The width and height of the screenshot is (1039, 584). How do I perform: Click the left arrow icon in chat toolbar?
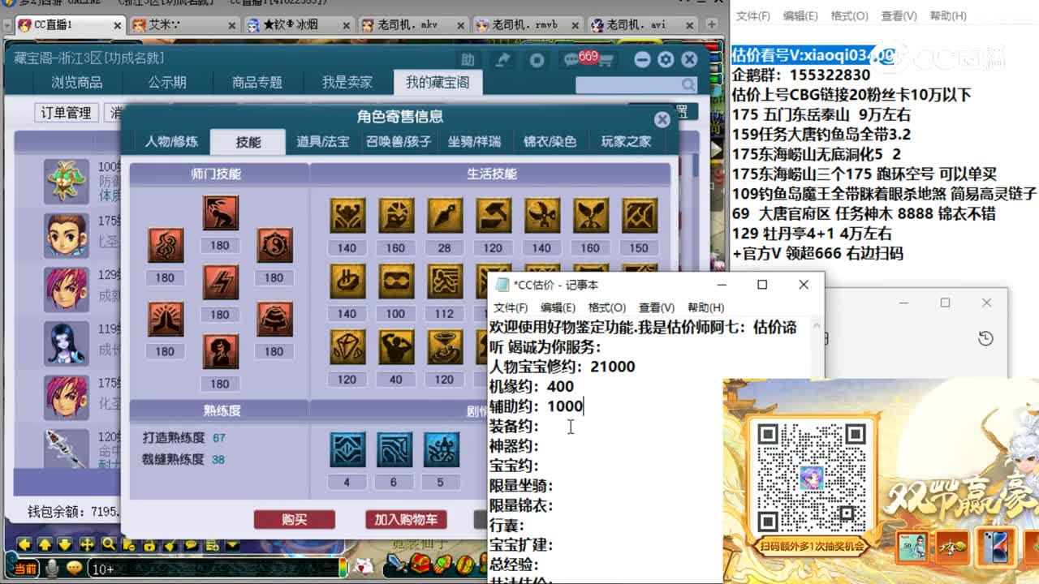coord(24,544)
